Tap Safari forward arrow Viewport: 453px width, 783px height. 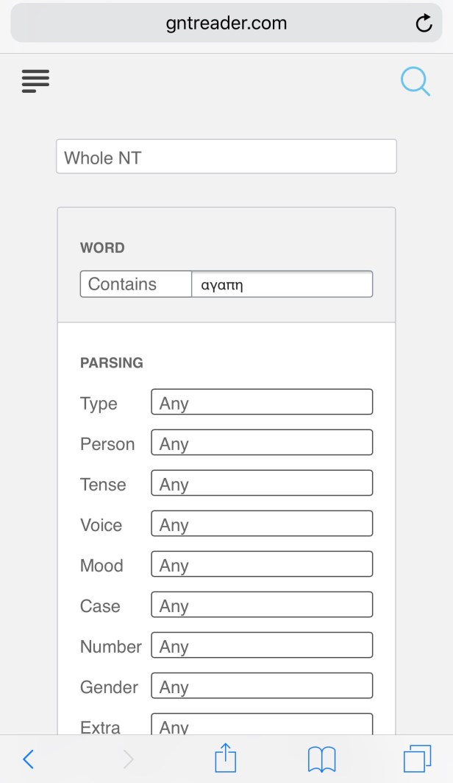coord(128,758)
